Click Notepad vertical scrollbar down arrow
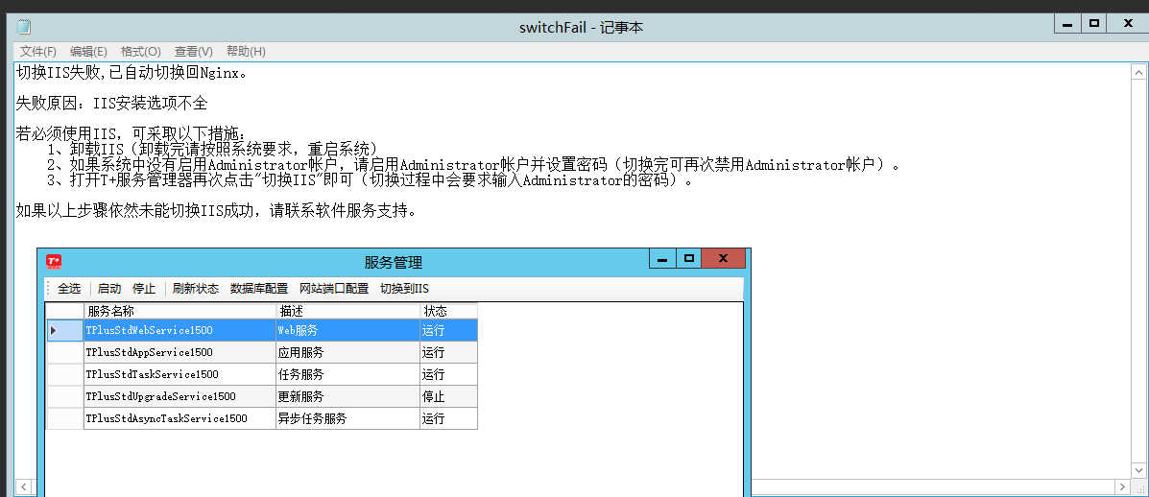The image size is (1149, 497). [1138, 470]
